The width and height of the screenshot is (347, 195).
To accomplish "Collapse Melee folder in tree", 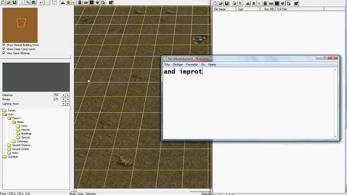I will (18, 122).
